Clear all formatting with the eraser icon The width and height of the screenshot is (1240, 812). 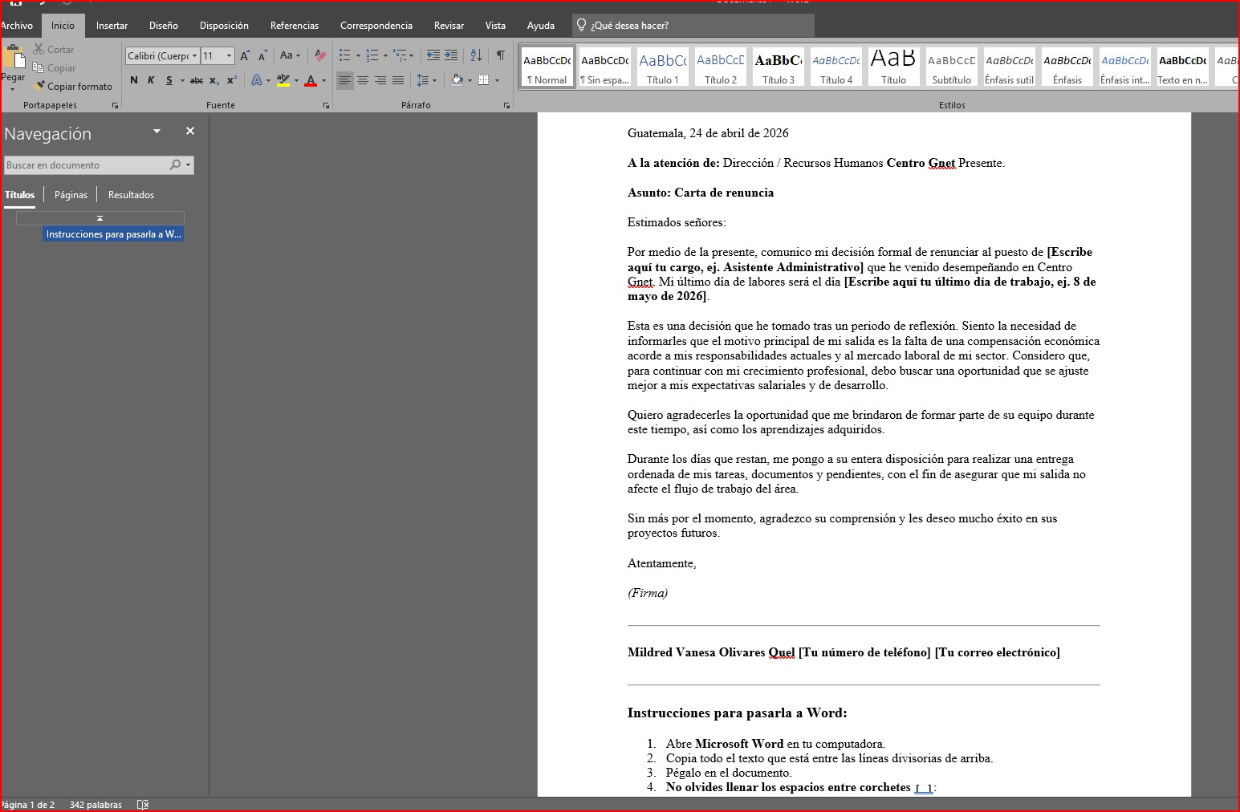pyautogui.click(x=320, y=55)
